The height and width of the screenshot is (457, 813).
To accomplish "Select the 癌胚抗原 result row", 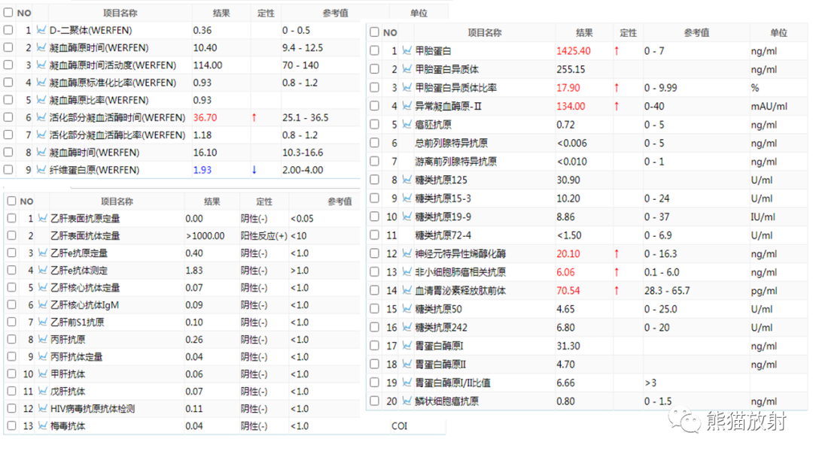I will (587, 125).
